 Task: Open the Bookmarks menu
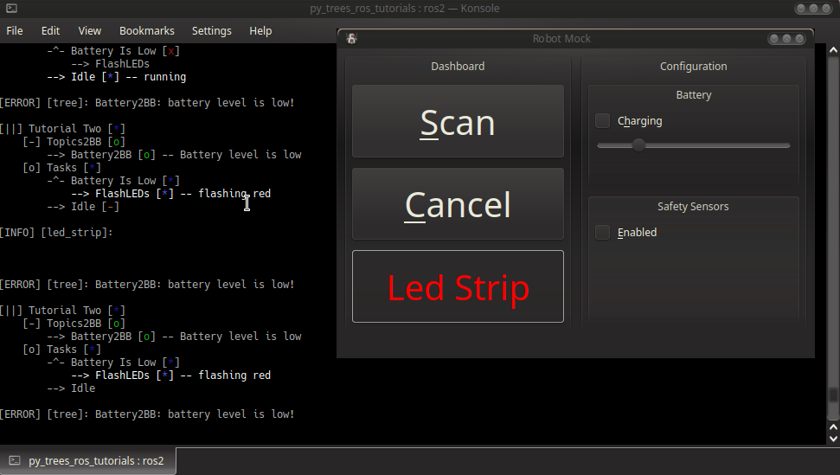coord(147,31)
